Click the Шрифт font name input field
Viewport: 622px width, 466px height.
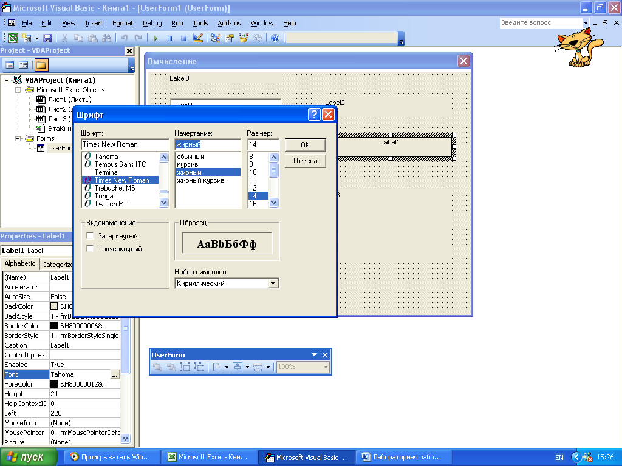(125, 144)
